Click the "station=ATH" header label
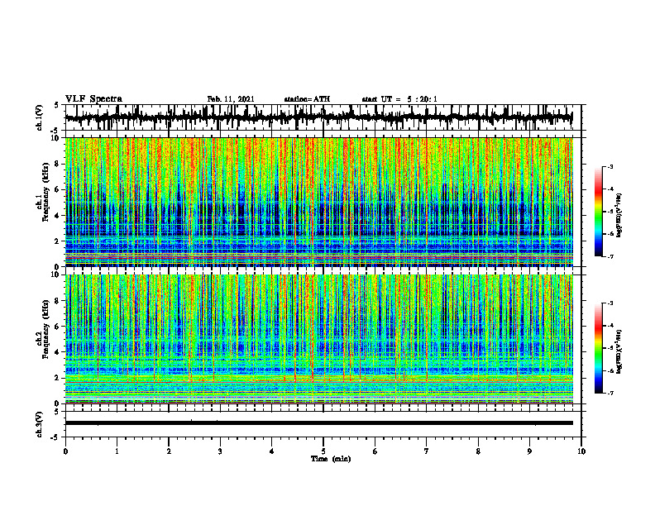This screenshot has width=655, height=506. pos(307,99)
